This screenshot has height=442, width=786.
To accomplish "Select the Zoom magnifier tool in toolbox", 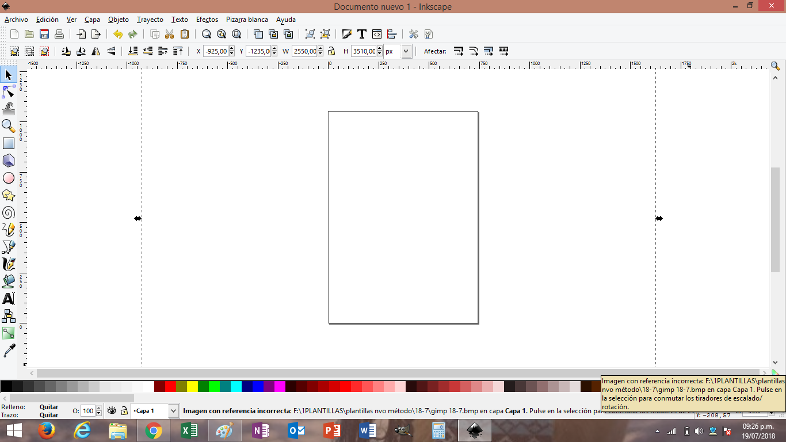I will [x=9, y=126].
